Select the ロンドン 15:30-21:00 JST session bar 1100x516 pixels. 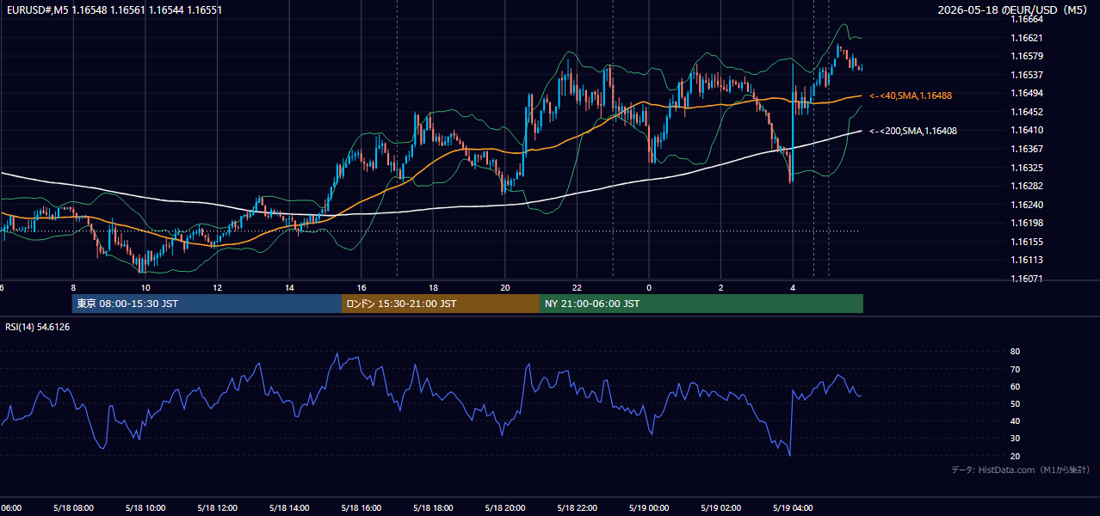(441, 304)
